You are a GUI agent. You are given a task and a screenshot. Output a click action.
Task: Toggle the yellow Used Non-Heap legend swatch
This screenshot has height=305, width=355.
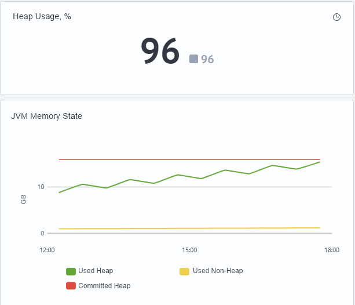pyautogui.click(x=184, y=271)
